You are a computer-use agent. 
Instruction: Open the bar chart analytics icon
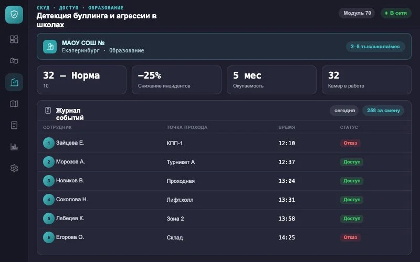[x=14, y=147]
